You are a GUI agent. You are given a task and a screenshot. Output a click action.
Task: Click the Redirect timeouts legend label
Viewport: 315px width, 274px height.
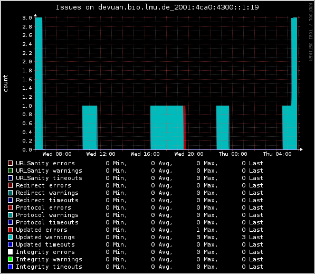[47, 200]
